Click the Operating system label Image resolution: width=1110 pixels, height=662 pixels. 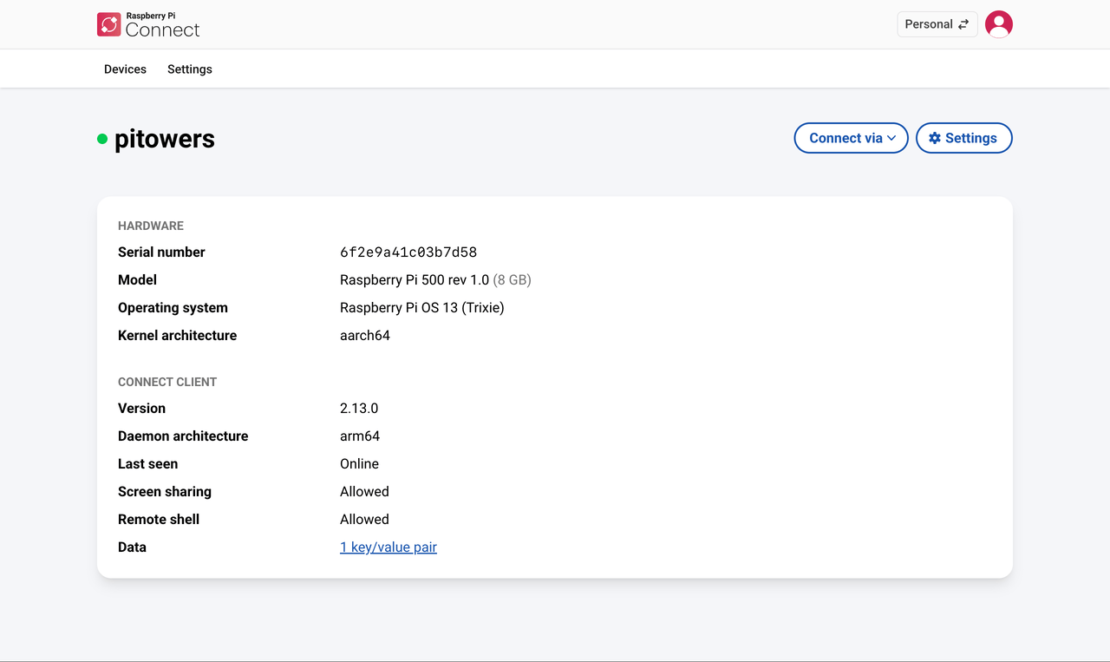click(173, 308)
